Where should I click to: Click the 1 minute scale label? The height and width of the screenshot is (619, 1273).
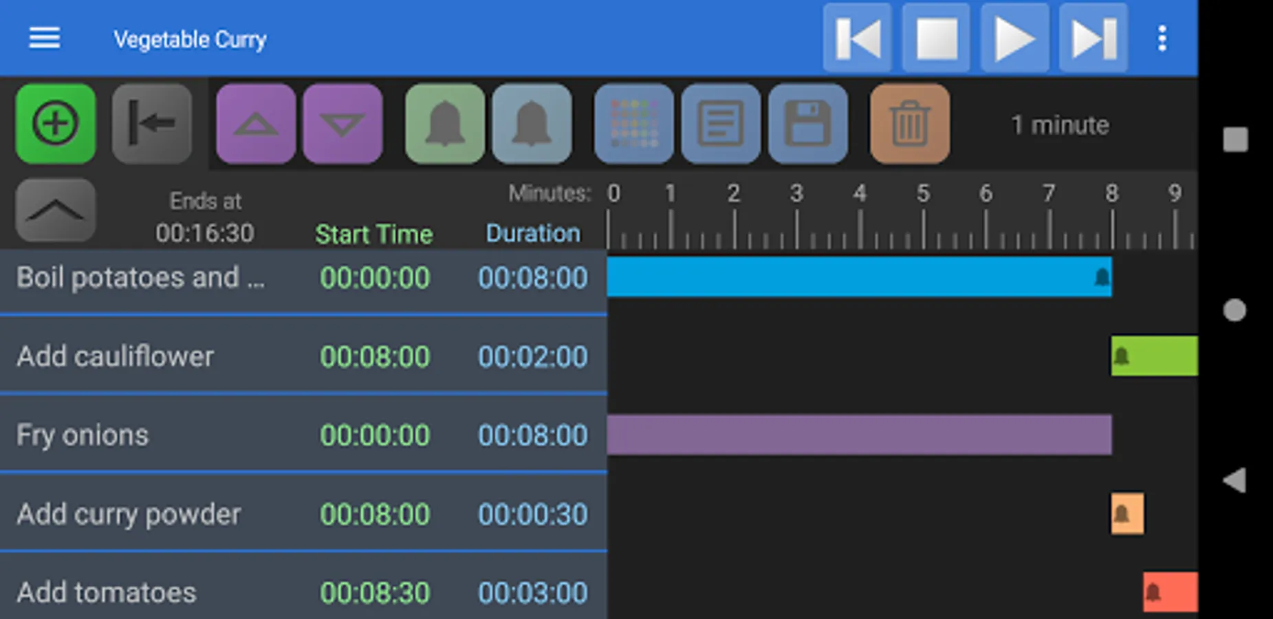coord(1059,125)
